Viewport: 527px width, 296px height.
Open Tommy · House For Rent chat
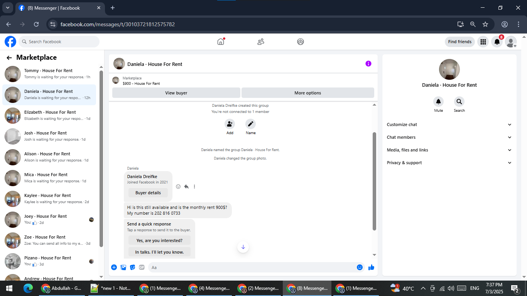[49, 74]
